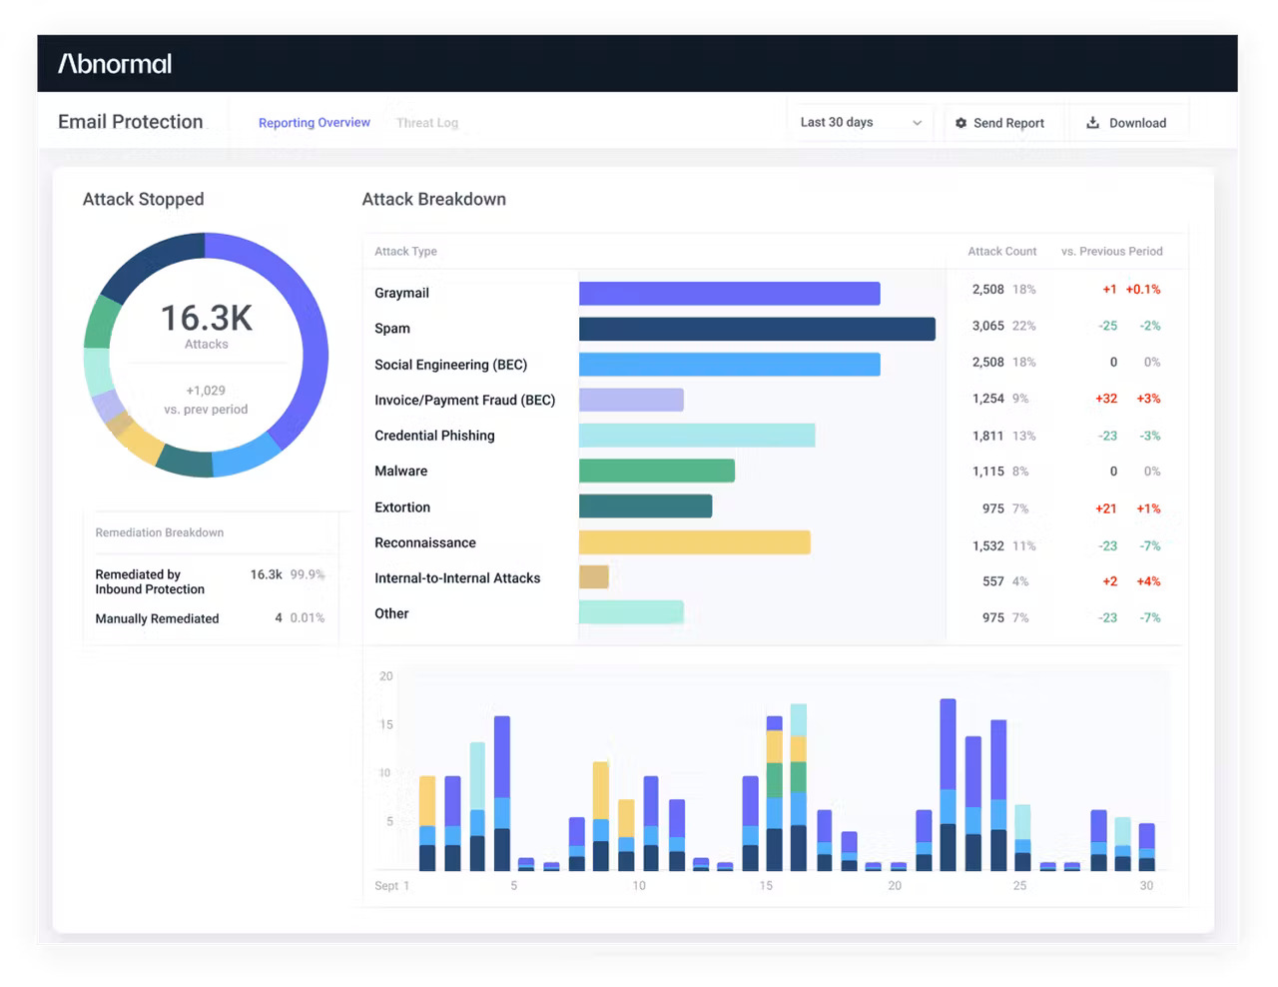
Task: Expand the Last 30 days chevron
Action: point(917,123)
